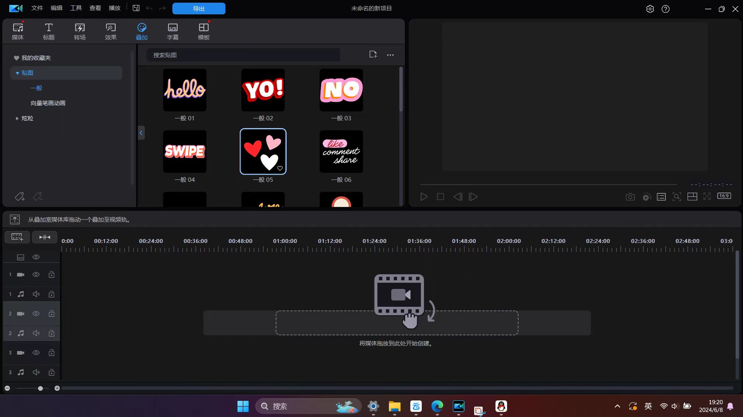The image size is (743, 417).
Task: Select the 一般 05 hearts sticker thumbnail
Action: click(x=263, y=151)
